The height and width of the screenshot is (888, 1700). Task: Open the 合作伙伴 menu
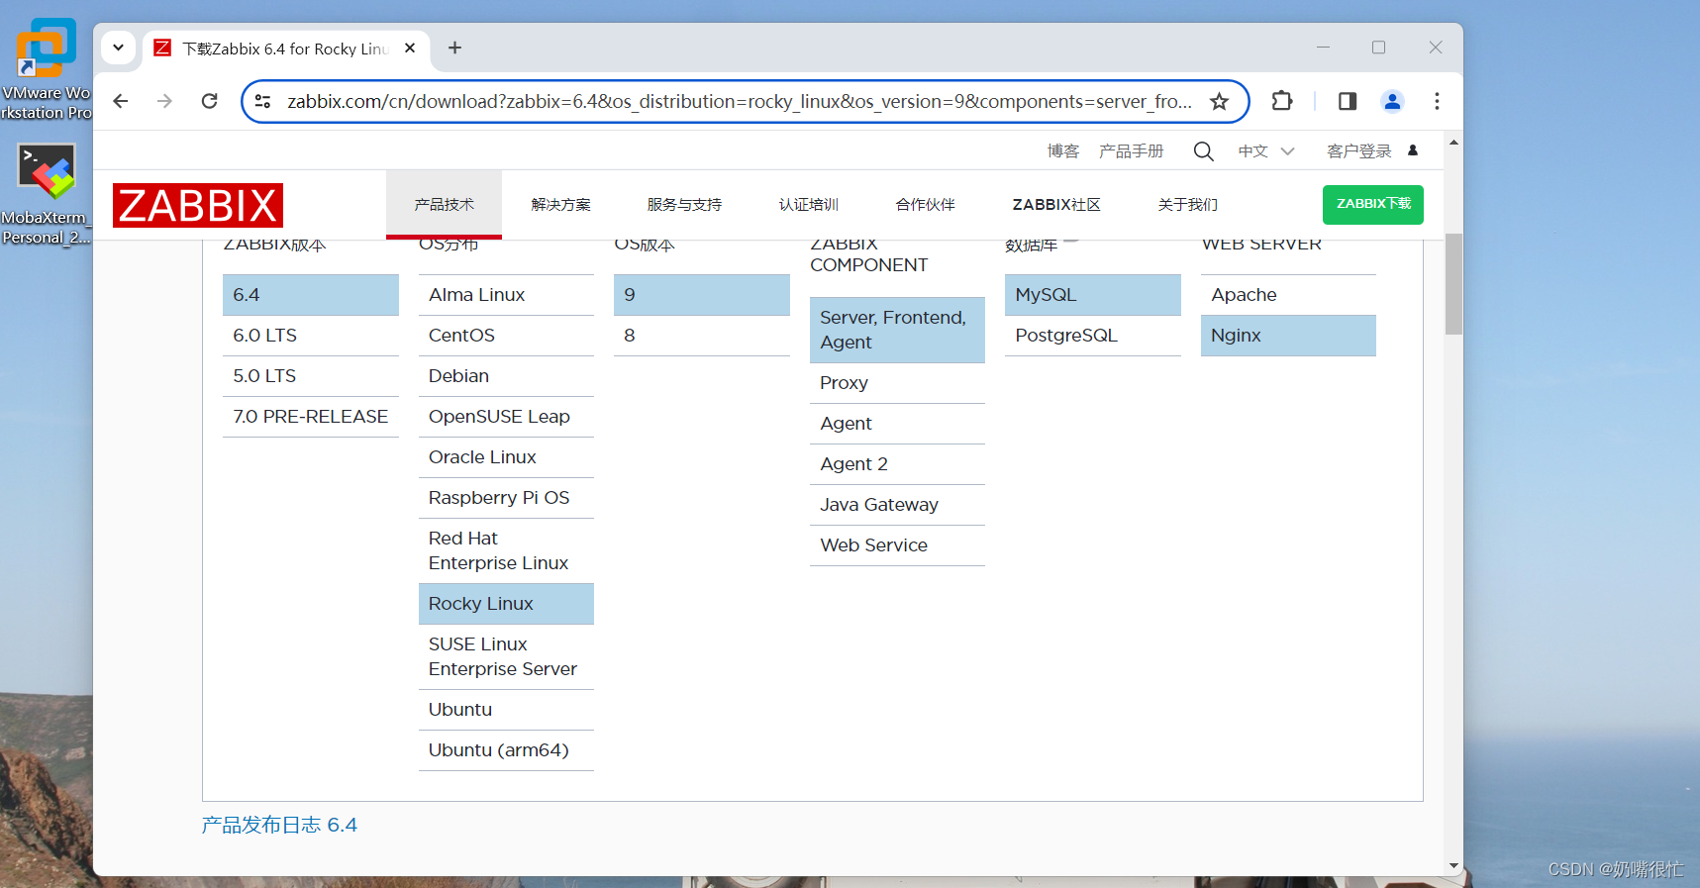pos(925,205)
